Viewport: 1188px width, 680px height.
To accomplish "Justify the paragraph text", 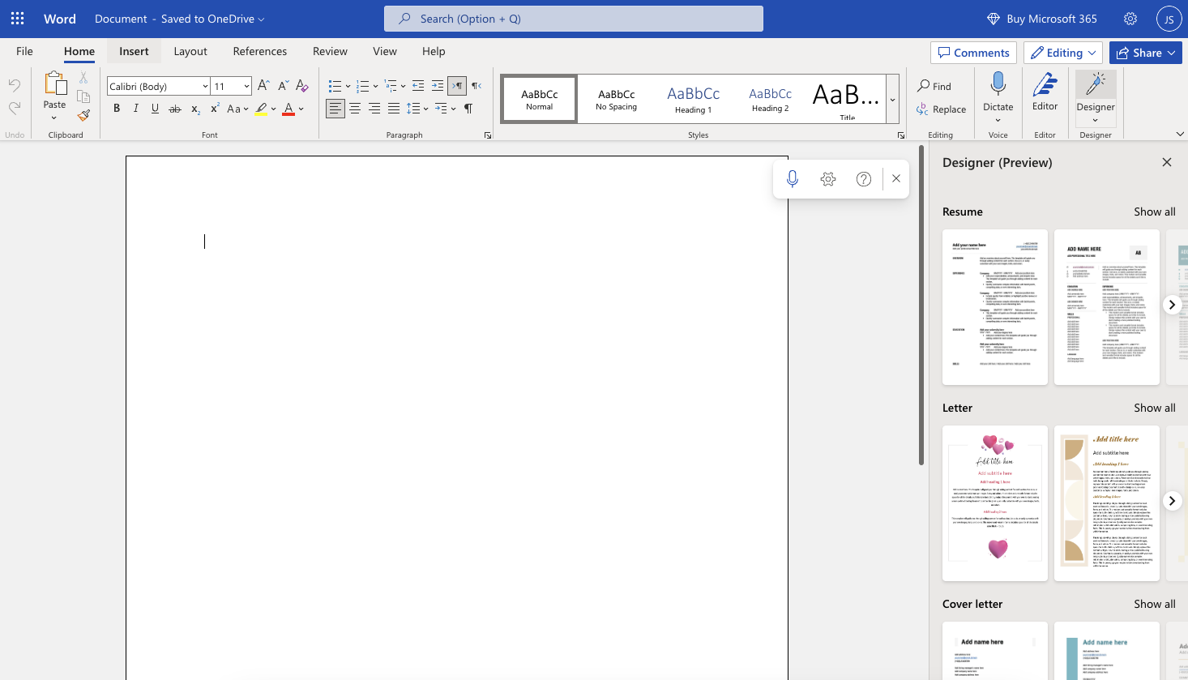I will 394,109.
